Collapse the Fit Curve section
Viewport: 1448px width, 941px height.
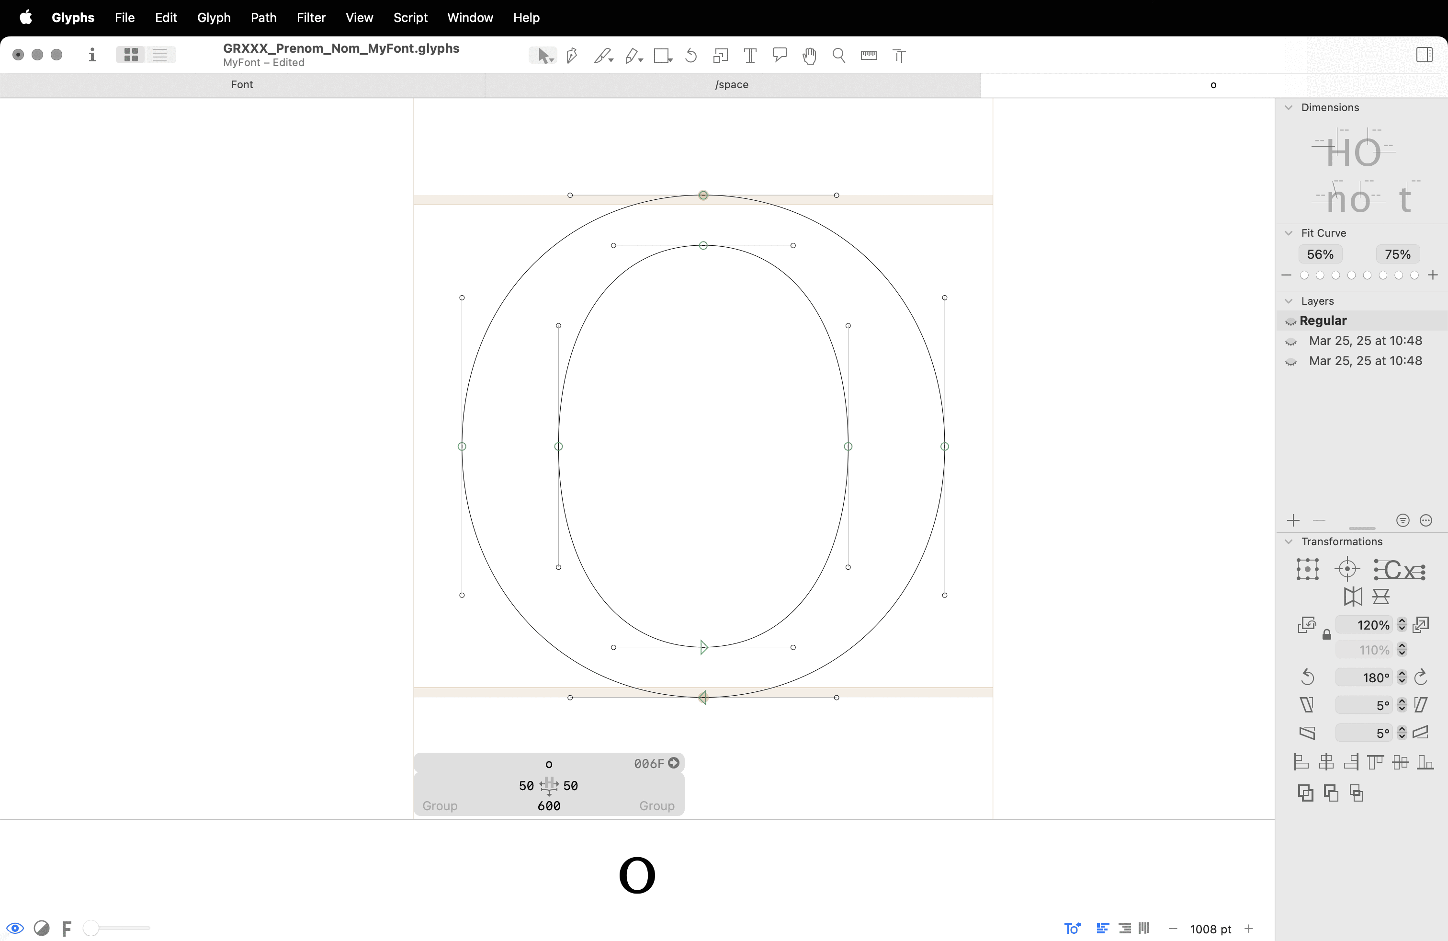(x=1289, y=233)
